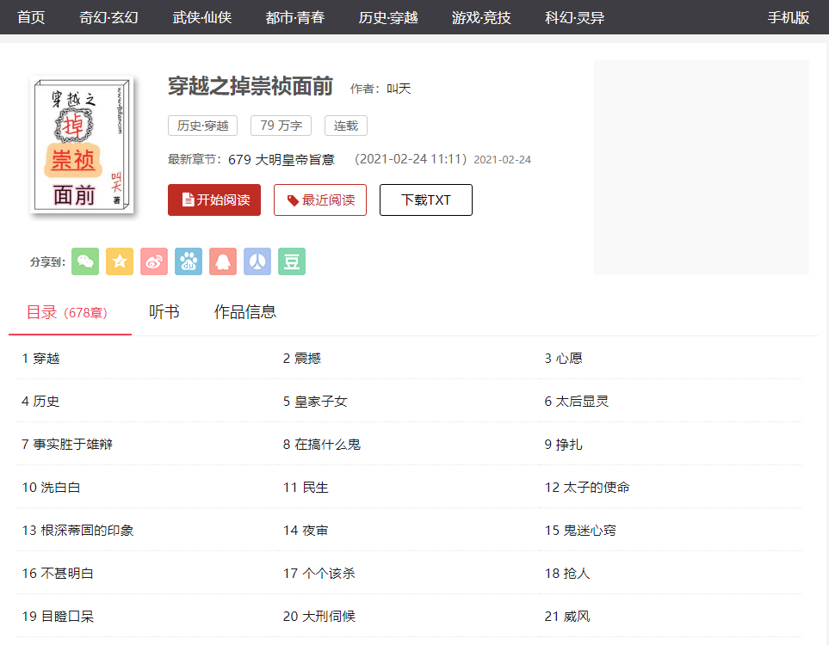
Task: Switch to 手机版 mobile version
Action: point(789,17)
